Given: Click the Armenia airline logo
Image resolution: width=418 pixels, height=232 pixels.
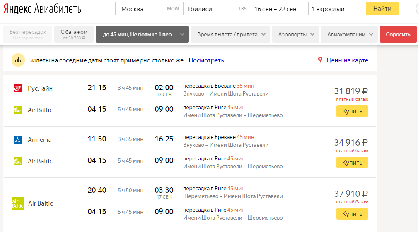Looking at the screenshot, I should [x=17, y=139].
